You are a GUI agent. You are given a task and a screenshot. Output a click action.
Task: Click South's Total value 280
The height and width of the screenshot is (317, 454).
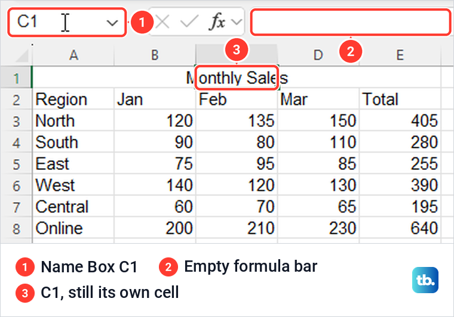coord(400,142)
